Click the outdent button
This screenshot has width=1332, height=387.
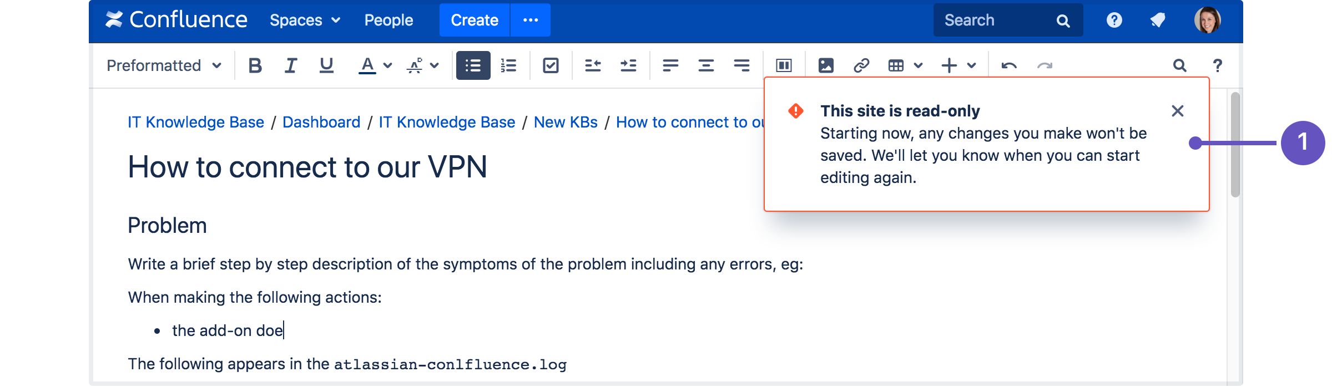(593, 65)
